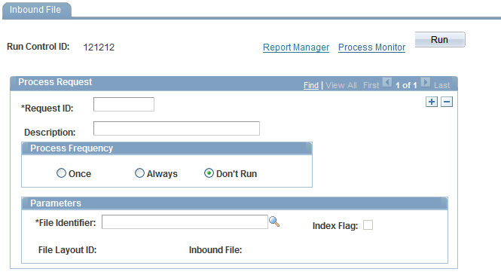The width and height of the screenshot is (501, 278).
Task: Focus the File Identifier input field
Action: (185, 221)
